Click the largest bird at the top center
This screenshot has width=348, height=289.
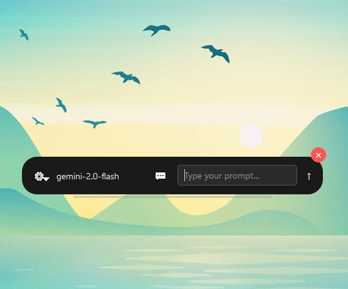point(157,30)
